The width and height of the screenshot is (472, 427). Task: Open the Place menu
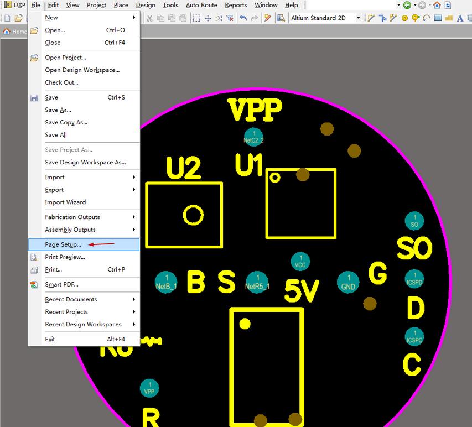pyautogui.click(x=121, y=5)
